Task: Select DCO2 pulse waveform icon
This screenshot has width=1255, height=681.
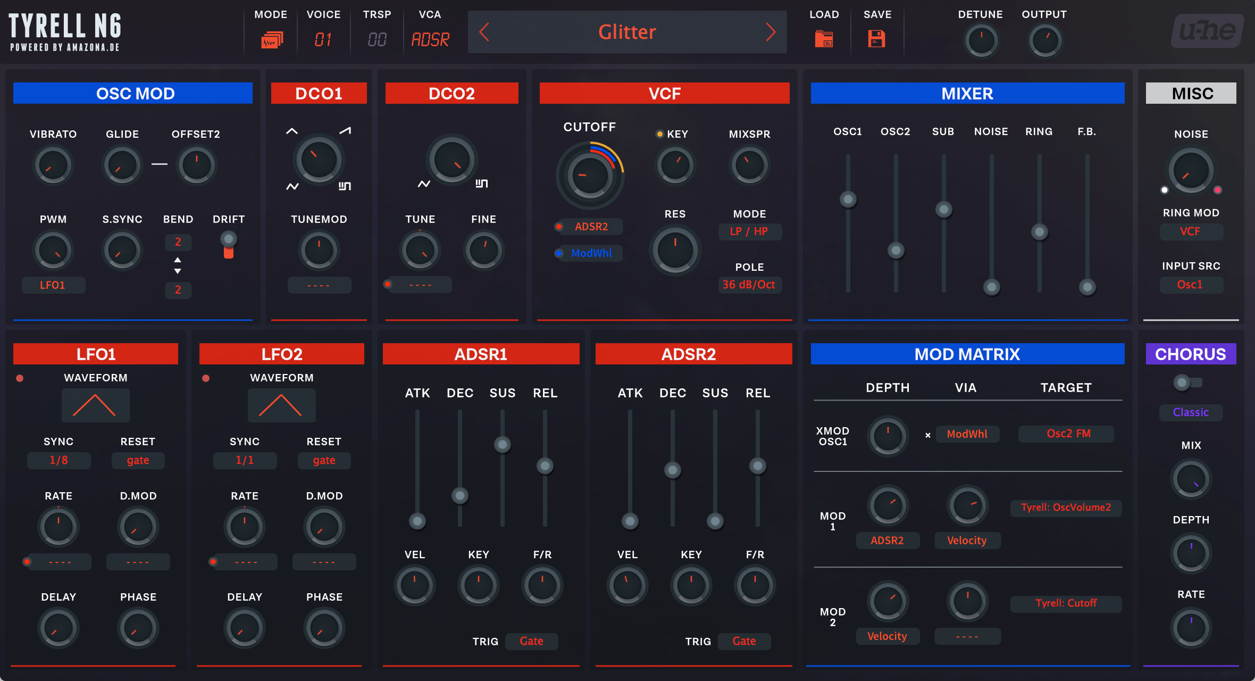Action: point(481,183)
